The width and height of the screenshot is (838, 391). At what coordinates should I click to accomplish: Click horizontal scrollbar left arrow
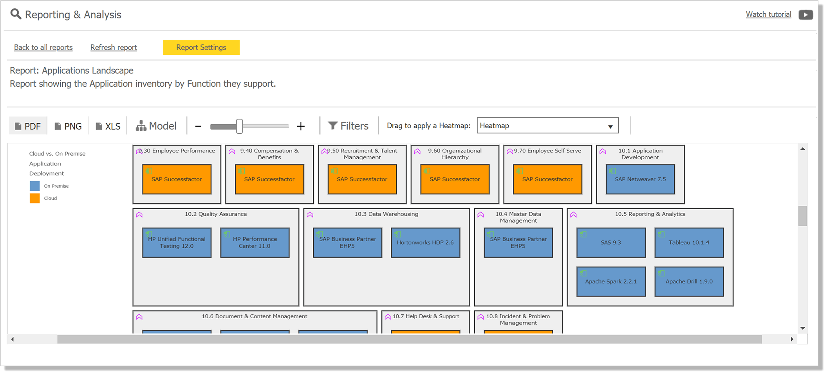click(x=13, y=339)
